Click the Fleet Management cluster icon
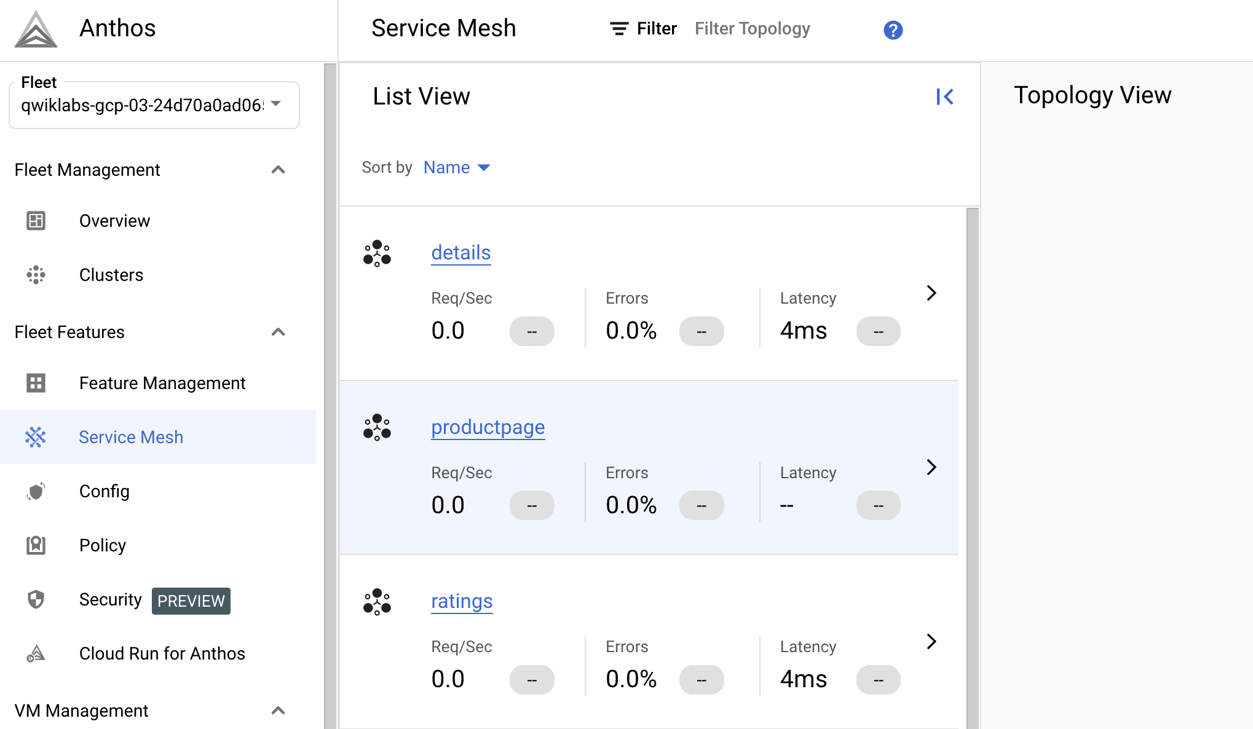Image resolution: width=1253 pixels, height=729 pixels. [x=34, y=275]
